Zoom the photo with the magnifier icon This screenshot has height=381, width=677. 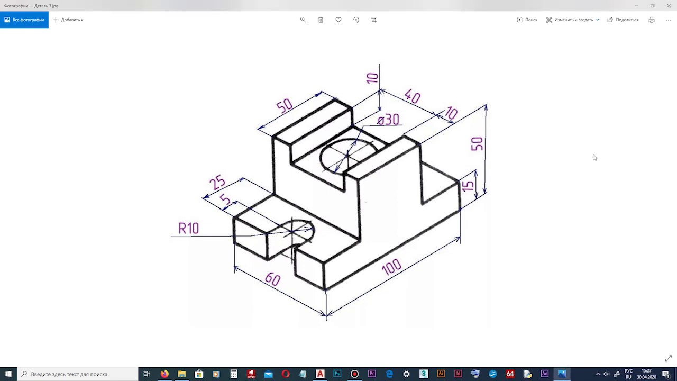(x=303, y=20)
